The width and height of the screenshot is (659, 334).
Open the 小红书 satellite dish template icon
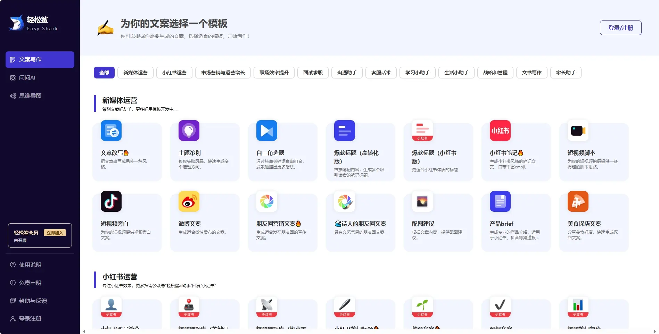(x=267, y=307)
